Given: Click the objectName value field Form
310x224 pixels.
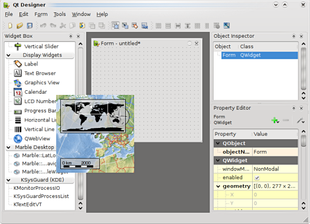Looking at the screenshot, I should point(275,152).
